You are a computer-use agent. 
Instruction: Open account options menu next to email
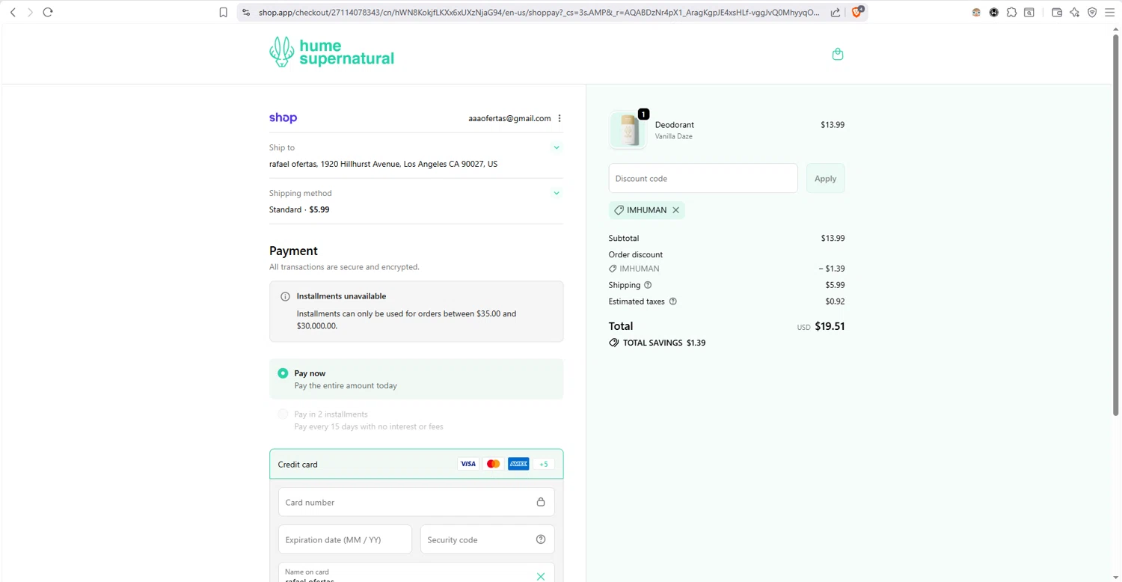click(x=560, y=118)
